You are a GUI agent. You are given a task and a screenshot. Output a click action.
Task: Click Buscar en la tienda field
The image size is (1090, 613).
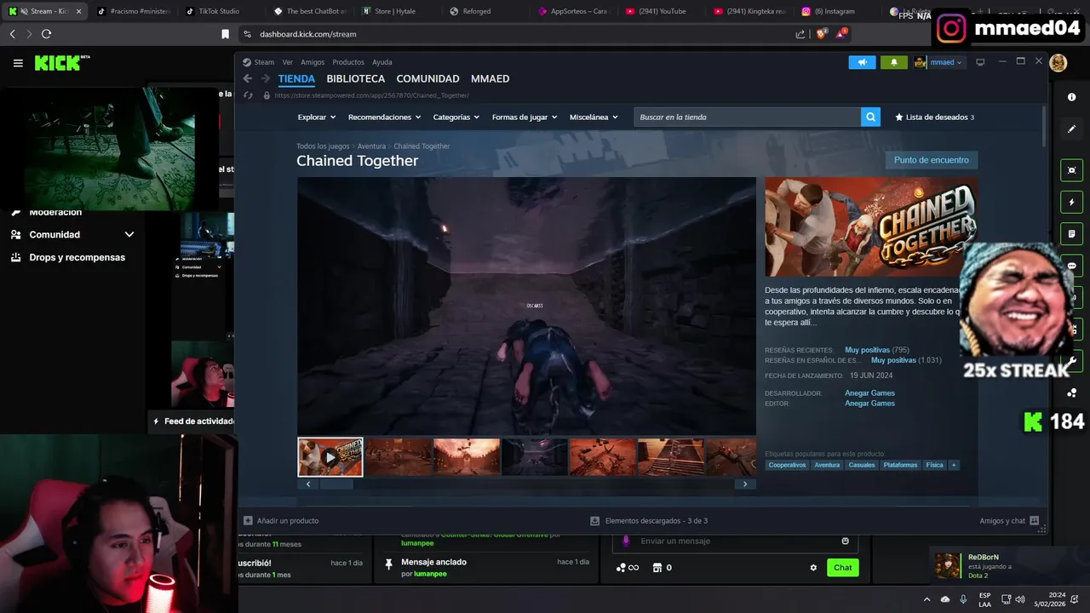click(x=747, y=117)
